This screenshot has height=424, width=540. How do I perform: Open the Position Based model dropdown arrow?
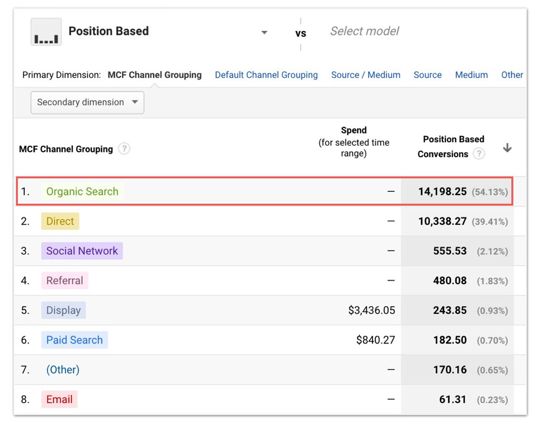[x=264, y=32]
